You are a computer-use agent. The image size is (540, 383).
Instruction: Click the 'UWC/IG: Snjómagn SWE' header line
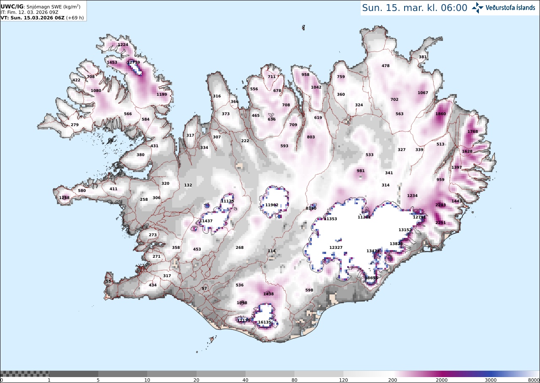coord(41,6)
